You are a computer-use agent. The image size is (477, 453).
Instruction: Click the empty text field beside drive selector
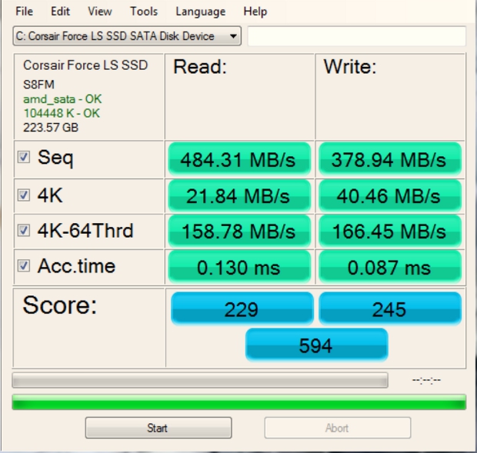[x=356, y=36]
